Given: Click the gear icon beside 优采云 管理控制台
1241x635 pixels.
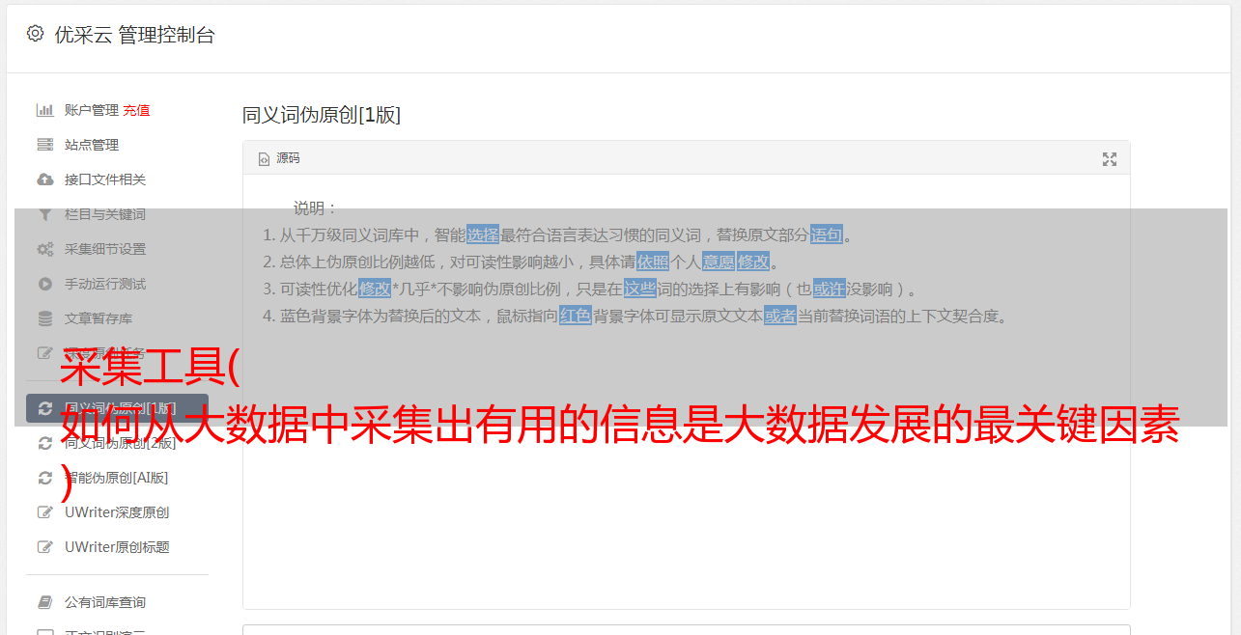Looking at the screenshot, I should point(36,34).
